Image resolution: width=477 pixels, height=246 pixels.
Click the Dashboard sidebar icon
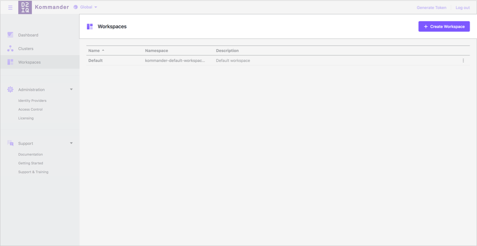tap(10, 35)
